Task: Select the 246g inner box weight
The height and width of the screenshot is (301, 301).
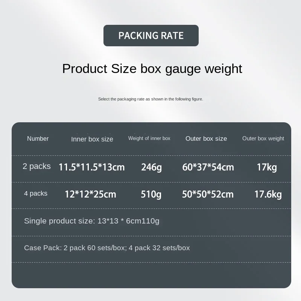Action: 152,167
